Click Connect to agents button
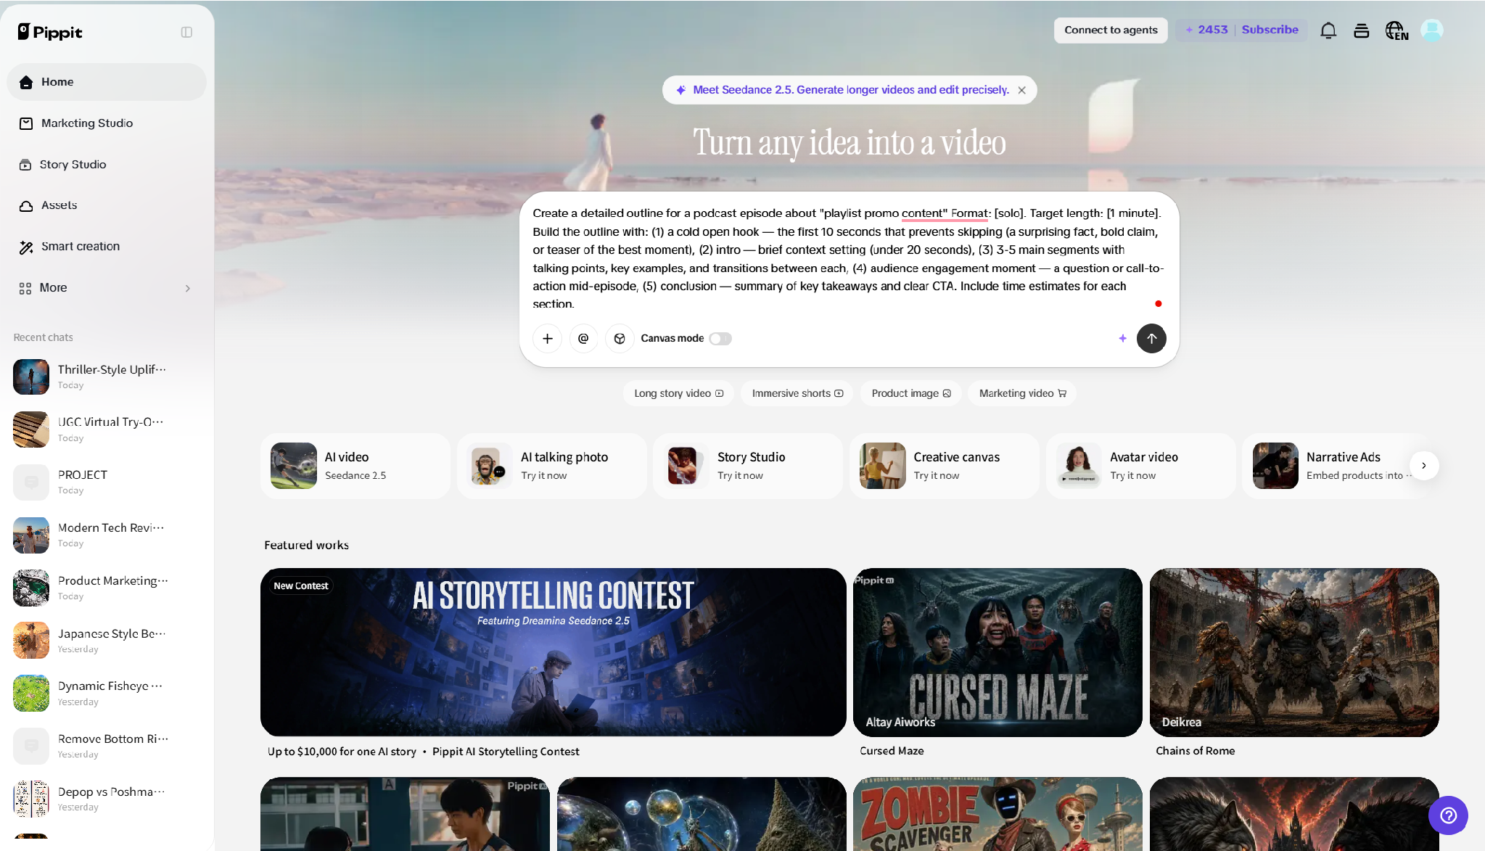This screenshot has height=851, width=1485. 1111,30
